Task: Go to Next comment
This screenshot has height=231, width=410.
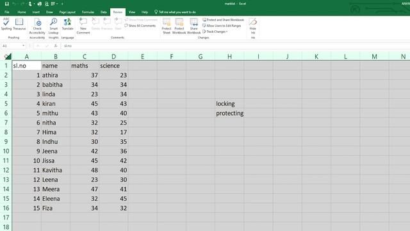Action: [118, 24]
